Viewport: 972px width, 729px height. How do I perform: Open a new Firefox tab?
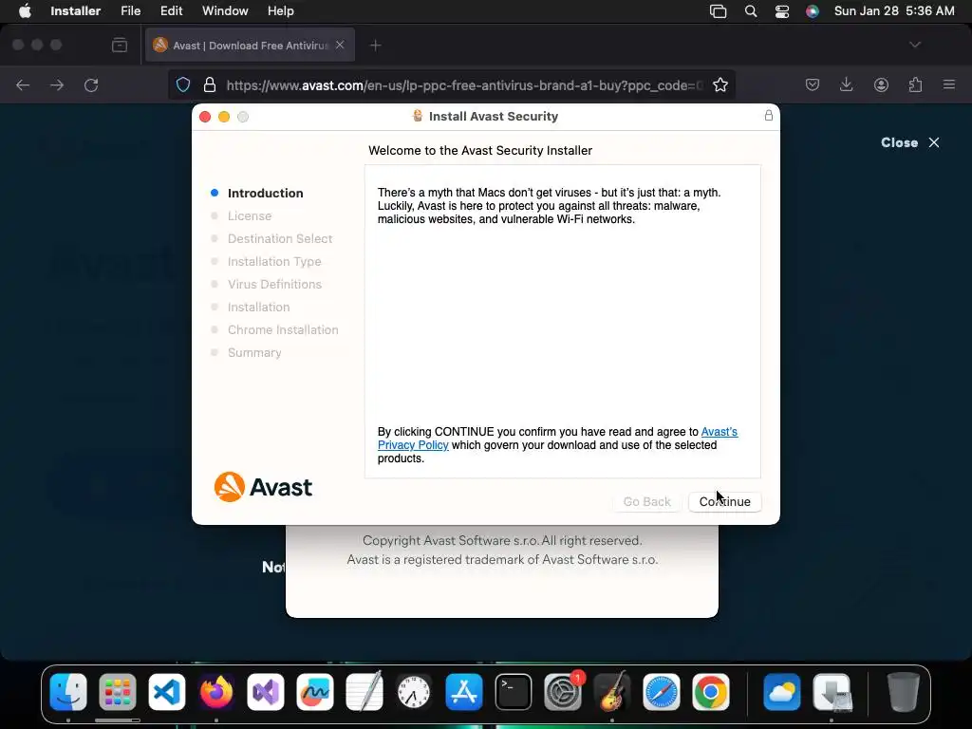tap(376, 46)
